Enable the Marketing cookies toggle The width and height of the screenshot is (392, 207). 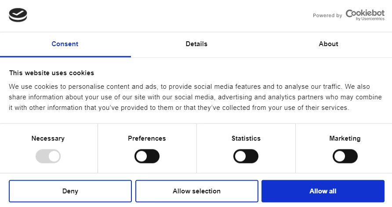pos(345,156)
